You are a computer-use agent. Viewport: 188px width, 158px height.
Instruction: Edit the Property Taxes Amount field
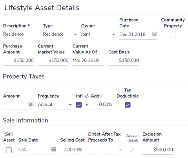[x=18, y=105]
